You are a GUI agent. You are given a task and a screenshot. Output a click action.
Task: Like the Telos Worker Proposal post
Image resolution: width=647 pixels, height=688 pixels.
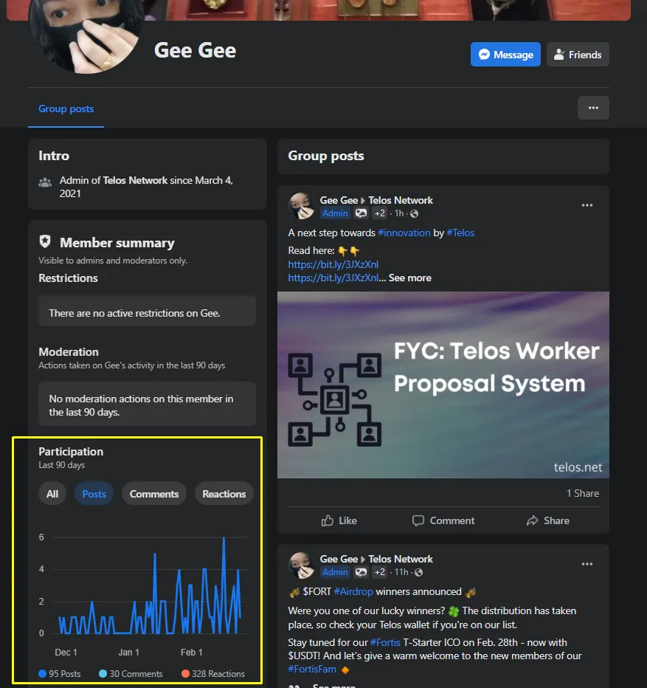339,520
